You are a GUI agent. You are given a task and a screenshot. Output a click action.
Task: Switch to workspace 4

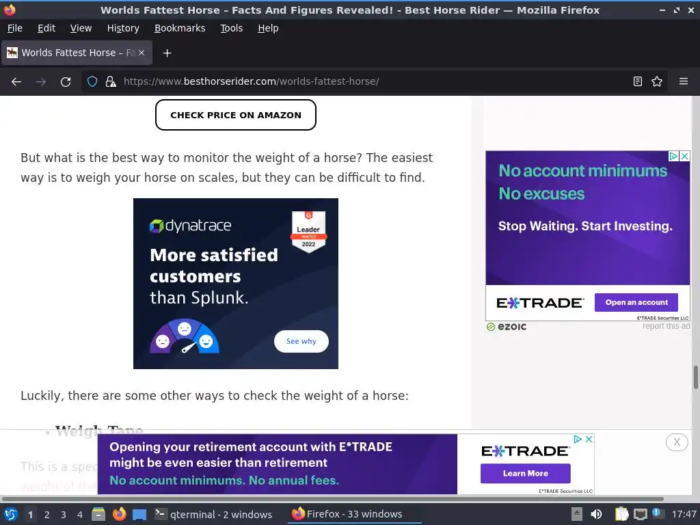click(x=80, y=515)
